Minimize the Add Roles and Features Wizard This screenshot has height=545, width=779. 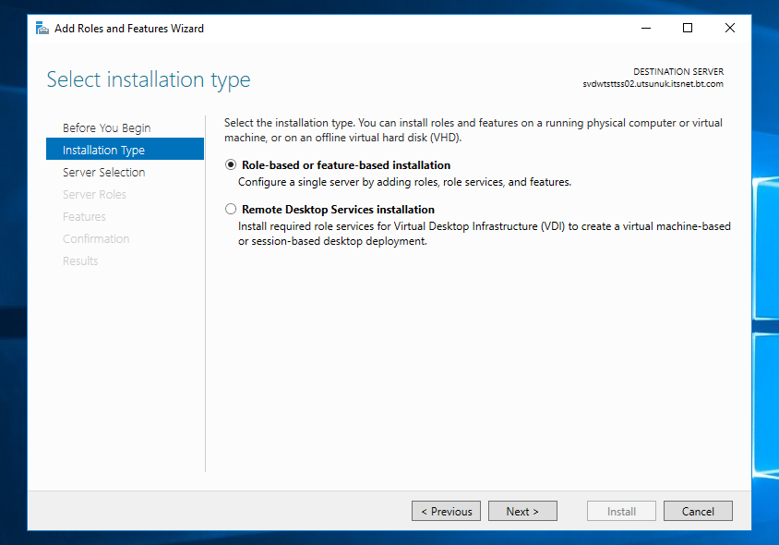pyautogui.click(x=646, y=29)
